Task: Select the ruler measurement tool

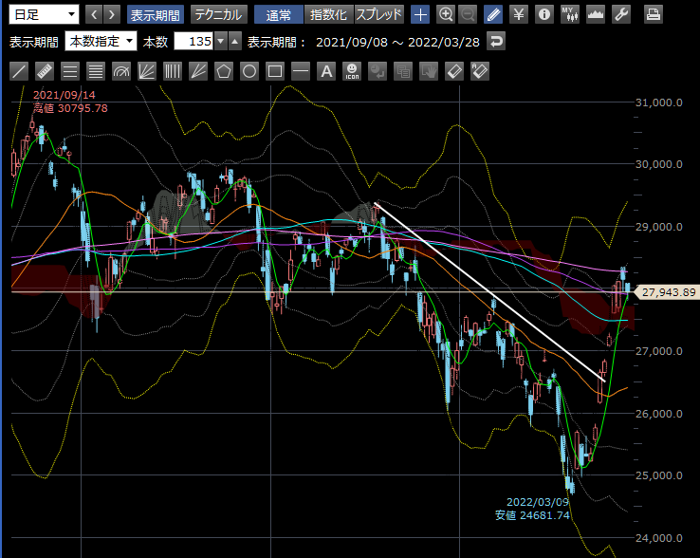Action: coord(45,71)
